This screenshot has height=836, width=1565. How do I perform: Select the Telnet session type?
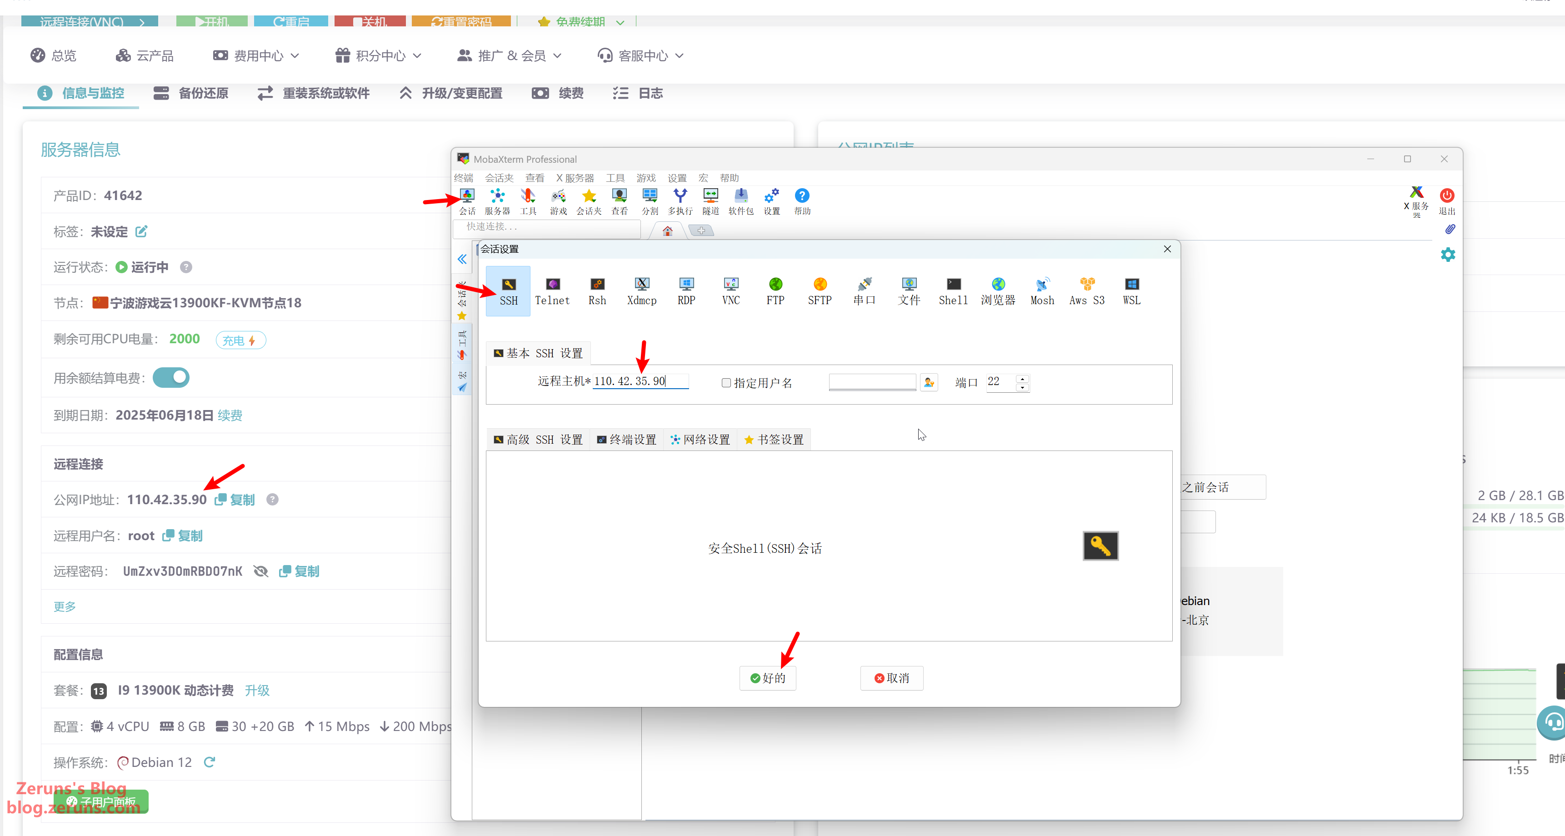[x=552, y=291]
